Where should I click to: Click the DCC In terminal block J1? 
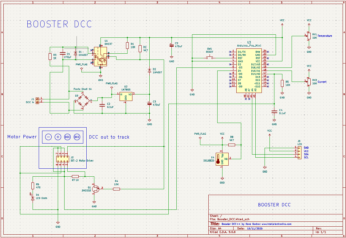point(37,101)
